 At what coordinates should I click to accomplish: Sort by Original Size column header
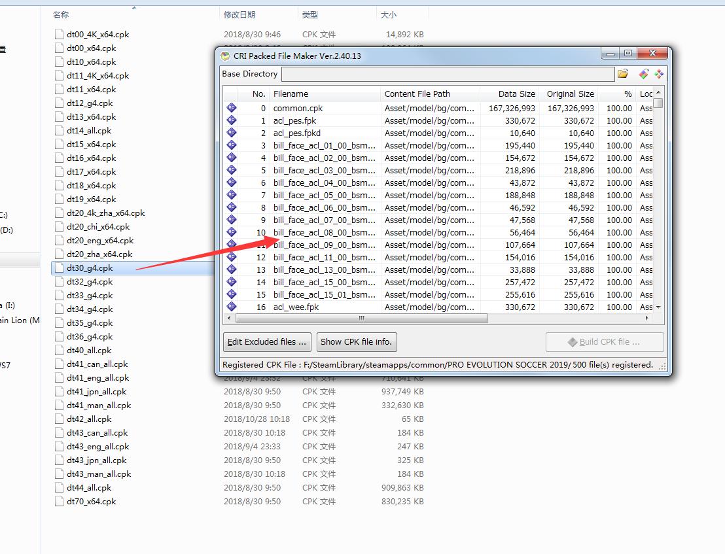[568, 94]
